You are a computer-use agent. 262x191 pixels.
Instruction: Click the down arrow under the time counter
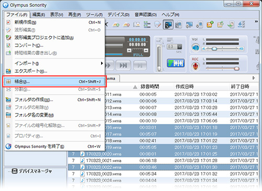pos(129,51)
